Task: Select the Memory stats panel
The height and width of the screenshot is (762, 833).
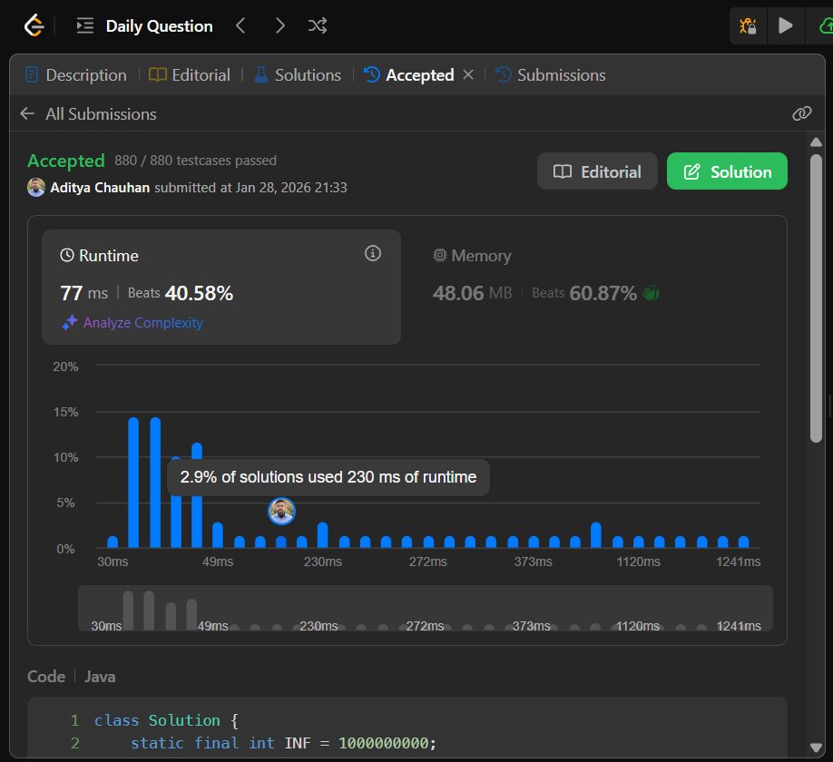Action: (x=593, y=287)
